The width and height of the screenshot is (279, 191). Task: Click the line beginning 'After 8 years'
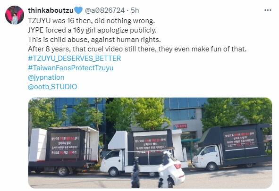coord(137,49)
